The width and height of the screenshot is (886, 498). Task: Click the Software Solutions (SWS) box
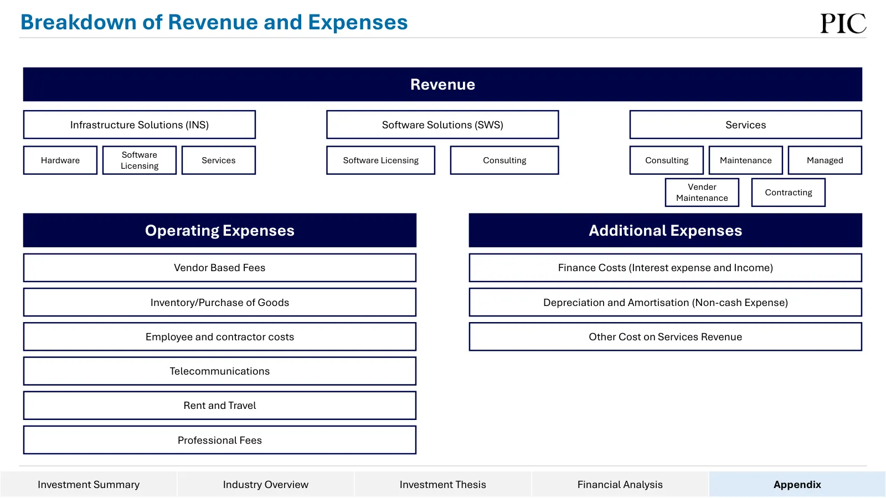click(442, 124)
